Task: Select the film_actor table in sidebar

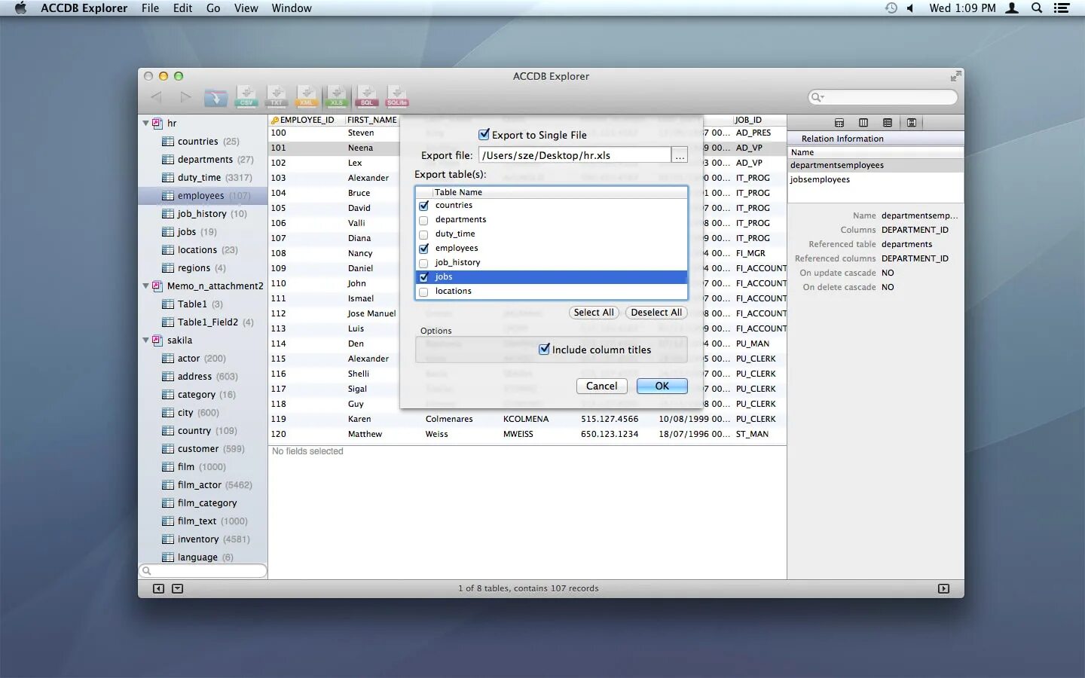Action: coord(203,485)
